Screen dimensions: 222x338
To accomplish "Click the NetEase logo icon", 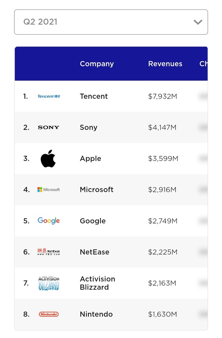I will [49, 252].
